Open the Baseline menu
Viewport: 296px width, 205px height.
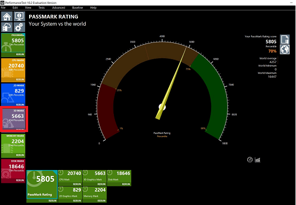coord(77,8)
